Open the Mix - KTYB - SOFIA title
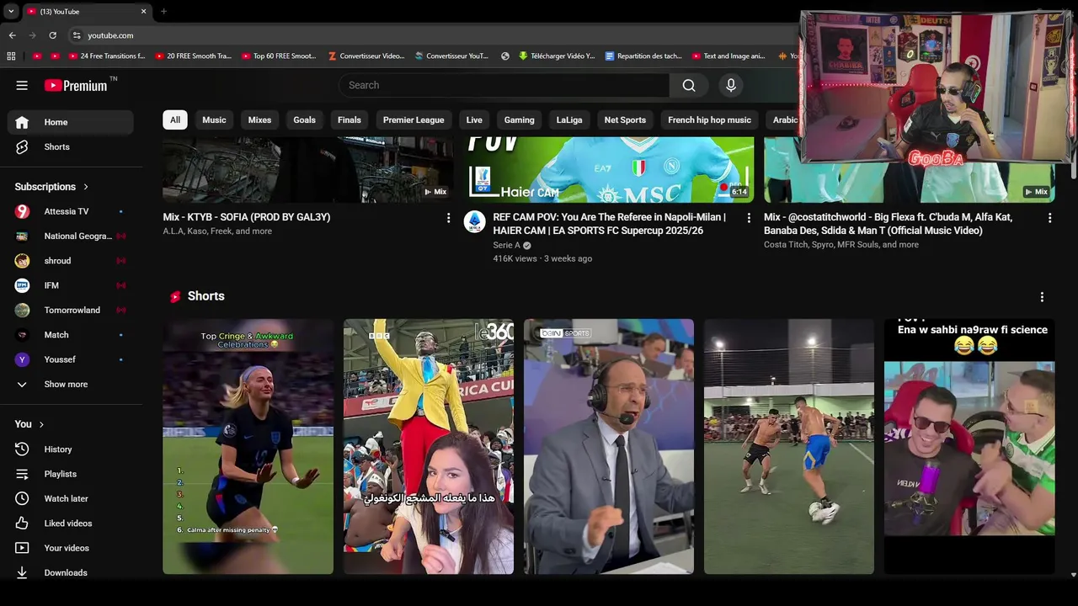1078x606 pixels. click(247, 217)
